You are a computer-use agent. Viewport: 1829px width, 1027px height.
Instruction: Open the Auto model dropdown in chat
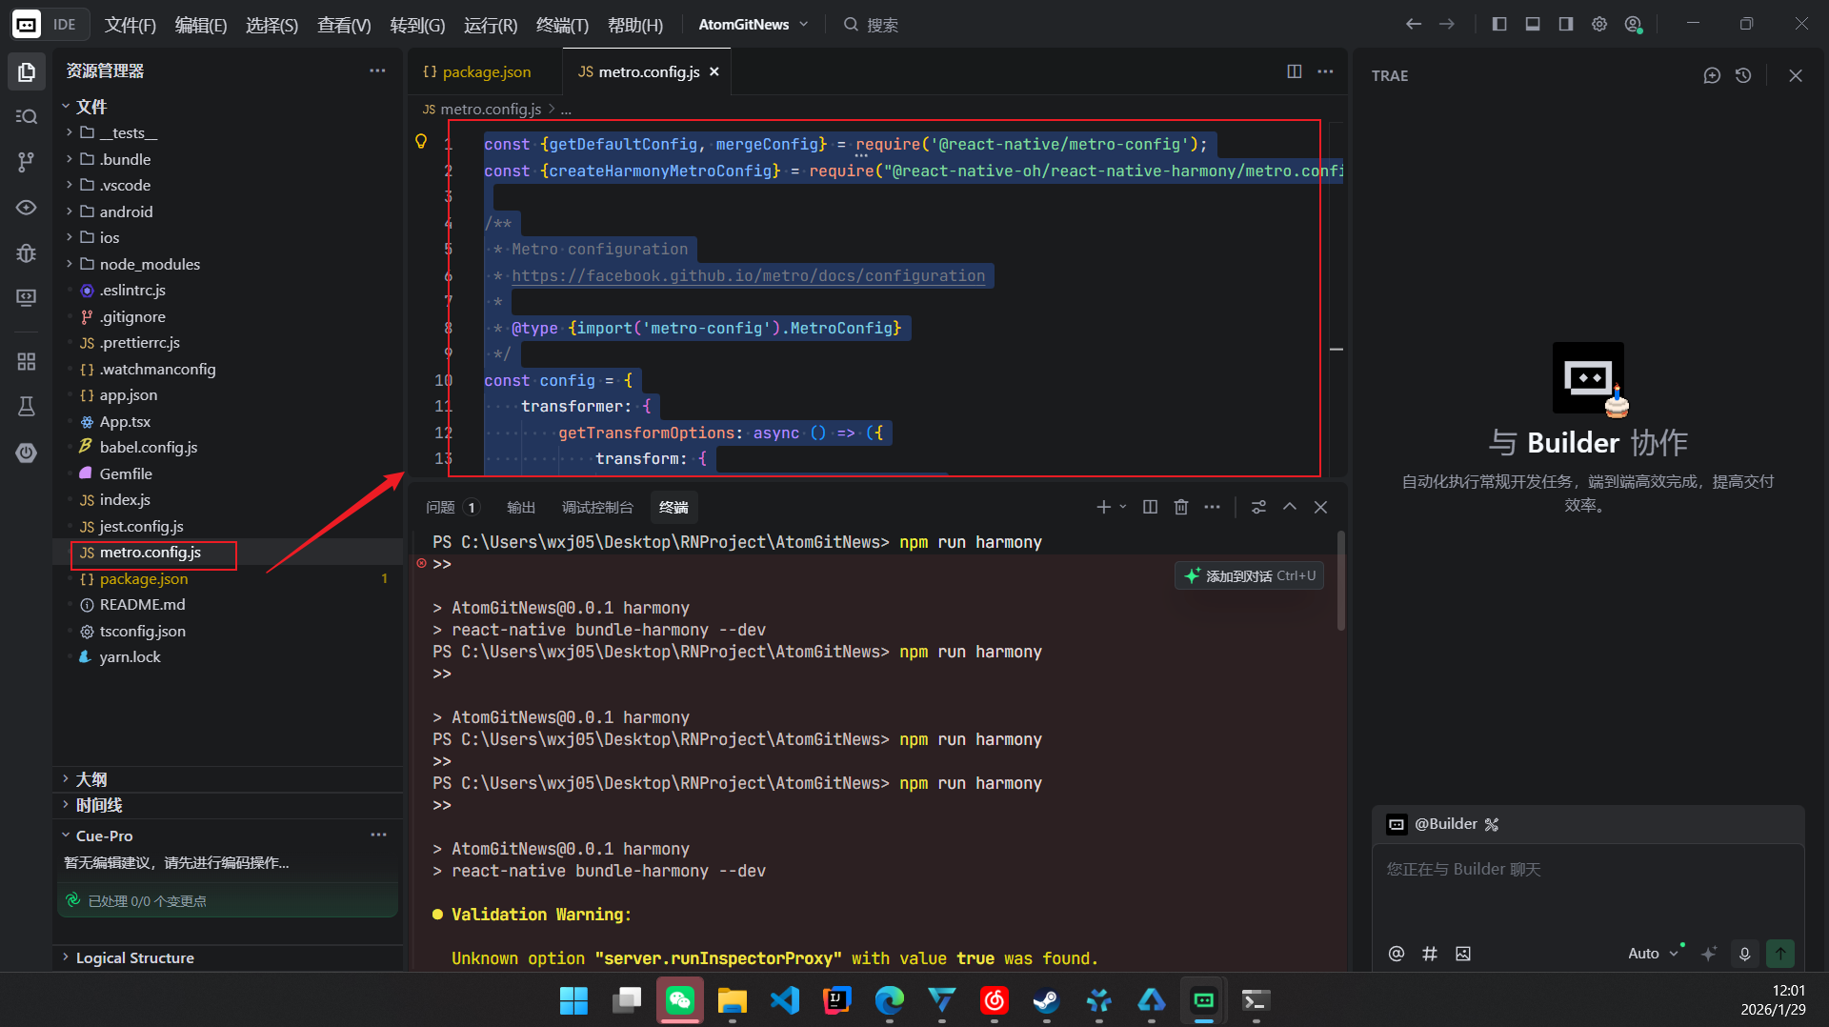coord(1654,953)
